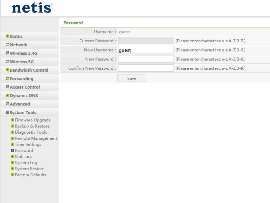270x203 pixels.
Task: Collapse the System Tools section
Action: pyautogui.click(x=23, y=112)
